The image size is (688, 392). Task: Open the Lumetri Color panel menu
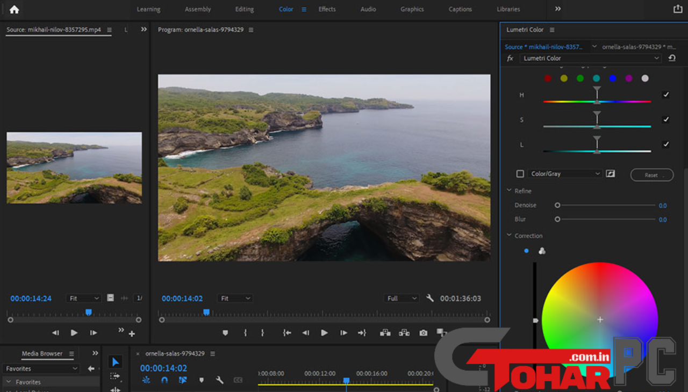pyautogui.click(x=552, y=30)
